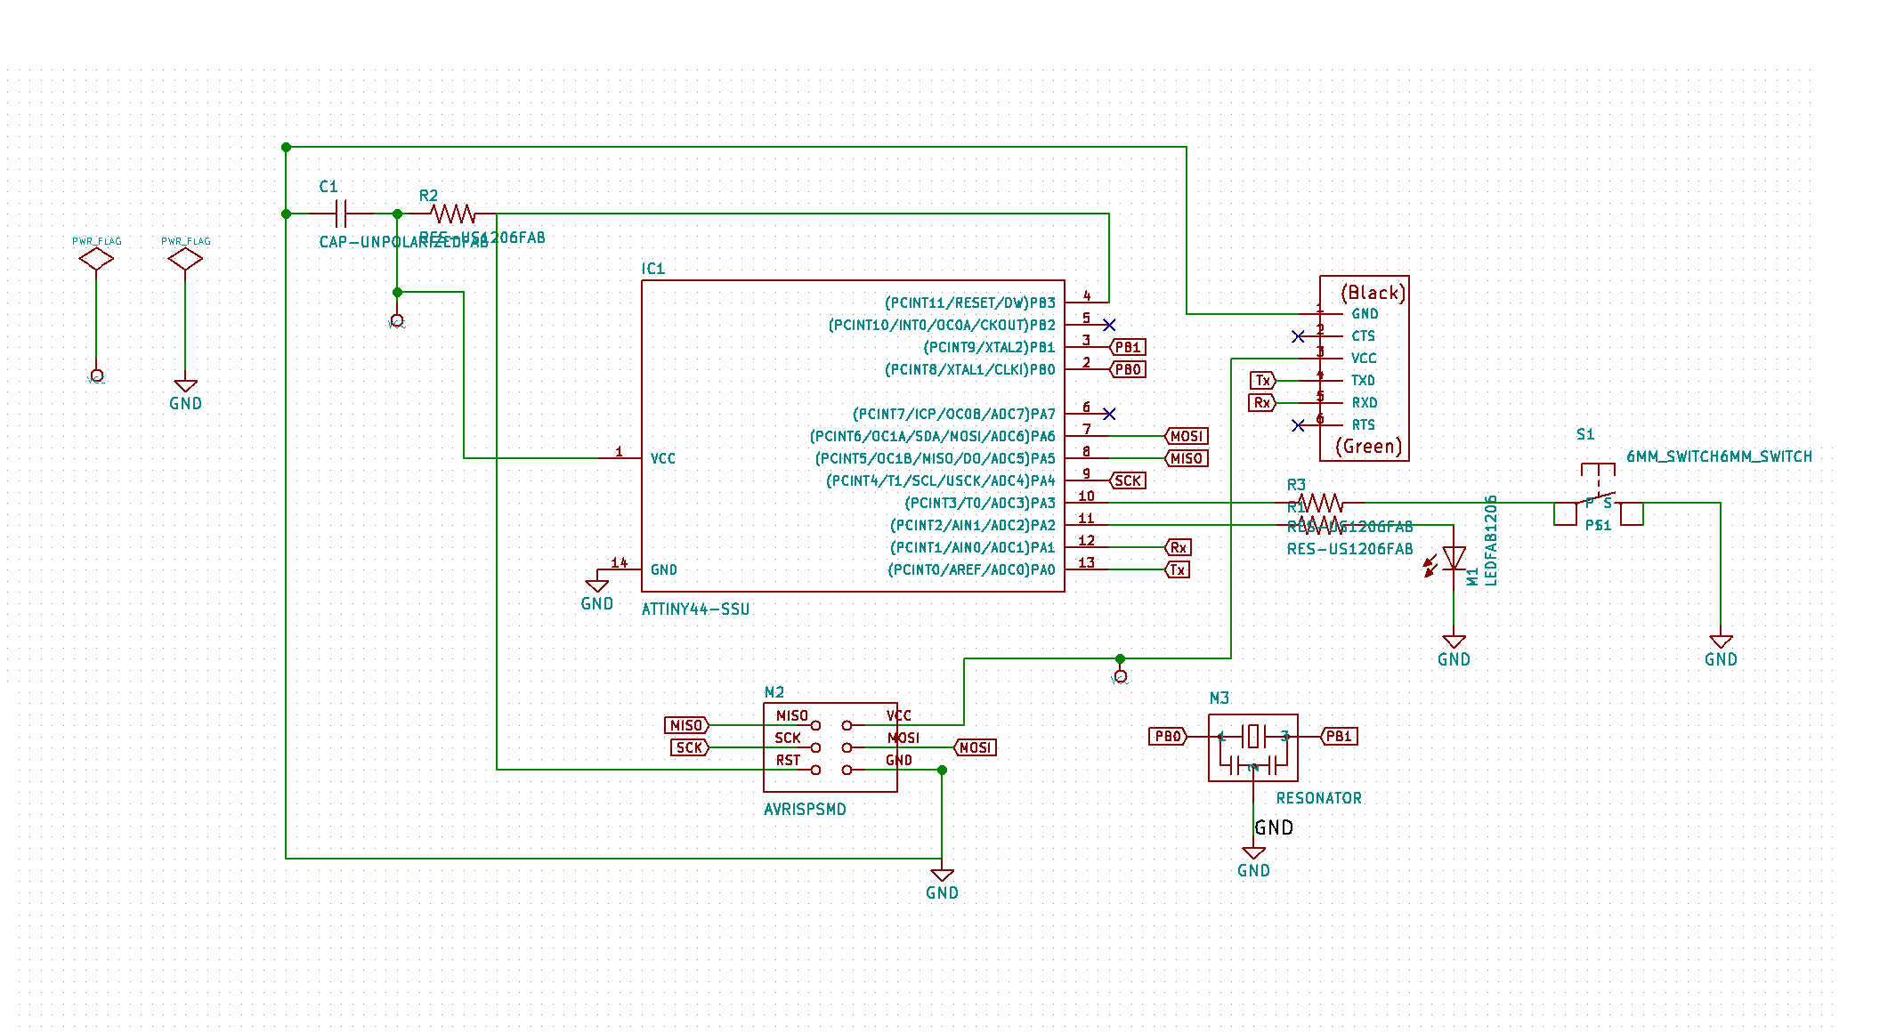Click the VCC power symbol near AVRISPSMD
The width and height of the screenshot is (1904, 1033).
coord(1120,676)
